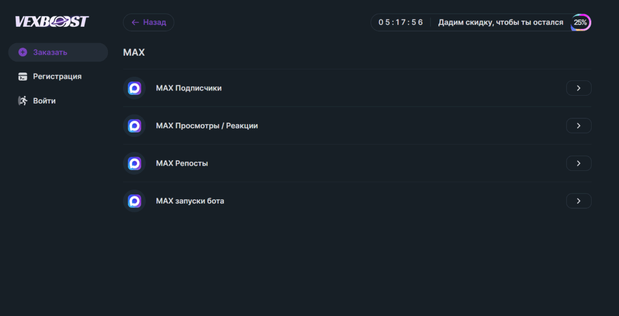Click the VEXBOOST logo
The image size is (619, 316).
(x=52, y=22)
